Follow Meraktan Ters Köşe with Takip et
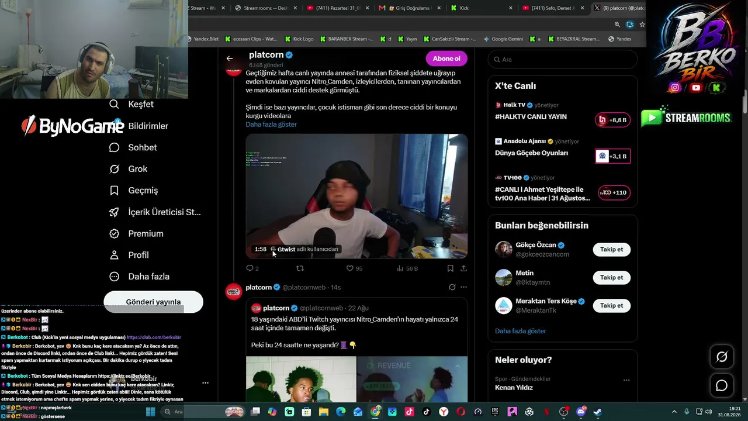 click(x=611, y=306)
